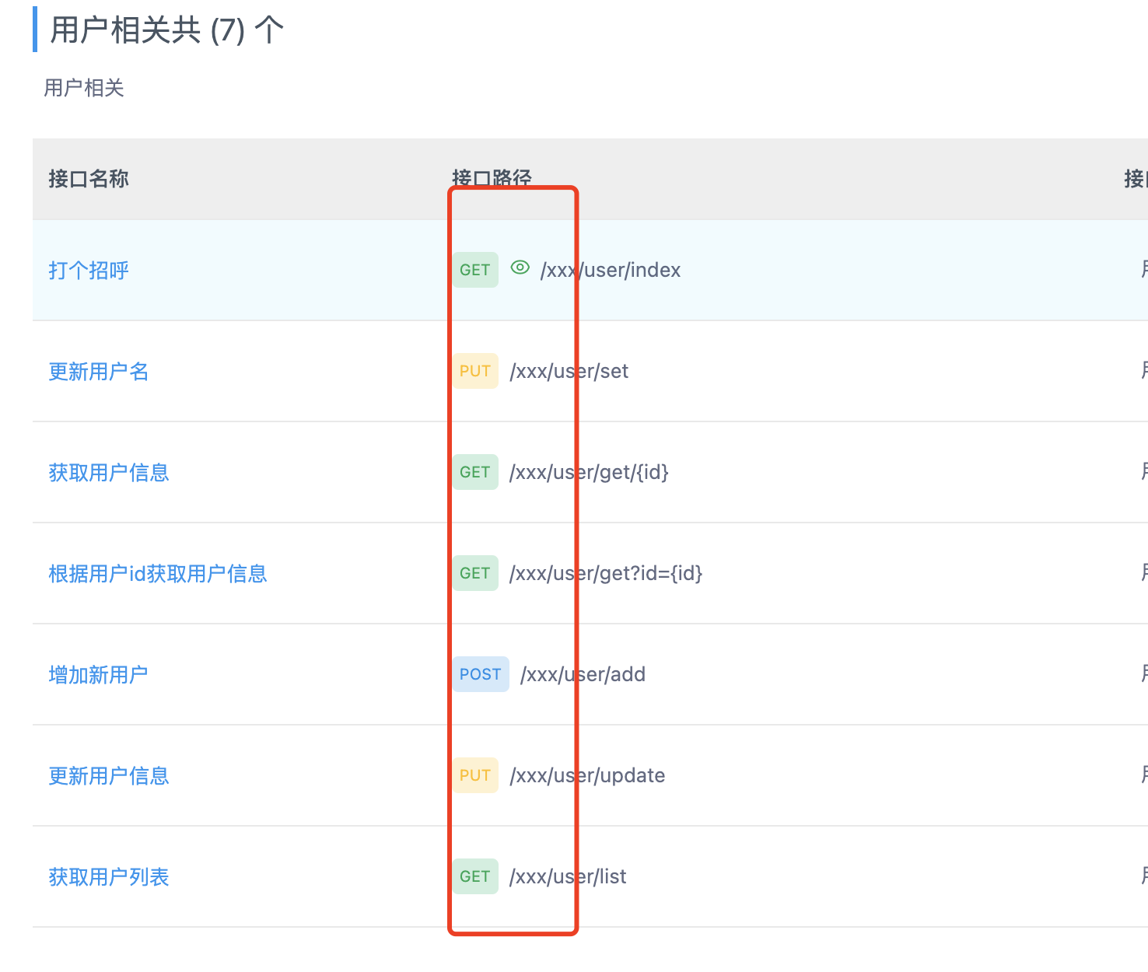The width and height of the screenshot is (1148, 972).
Task: Click the 用户相关共 (7) 个 title
Action: tap(166, 30)
